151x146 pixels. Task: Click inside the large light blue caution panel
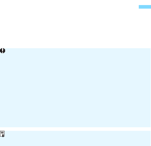point(75,88)
